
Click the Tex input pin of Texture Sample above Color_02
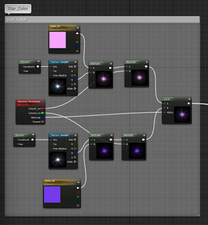(51, 144)
